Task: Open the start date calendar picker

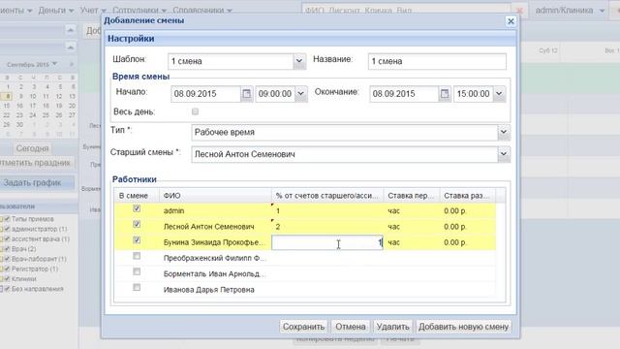Action: [x=246, y=94]
